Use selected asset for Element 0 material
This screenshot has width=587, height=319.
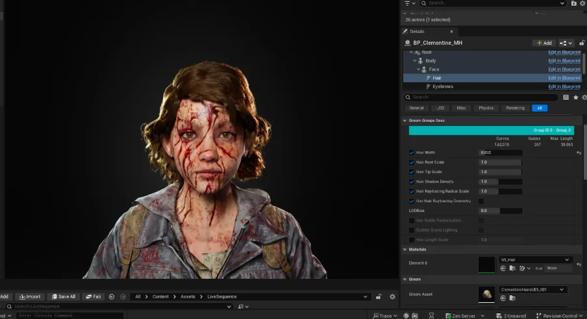[x=503, y=268]
